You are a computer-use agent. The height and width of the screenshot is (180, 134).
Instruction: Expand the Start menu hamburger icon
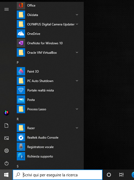pos(7,9)
